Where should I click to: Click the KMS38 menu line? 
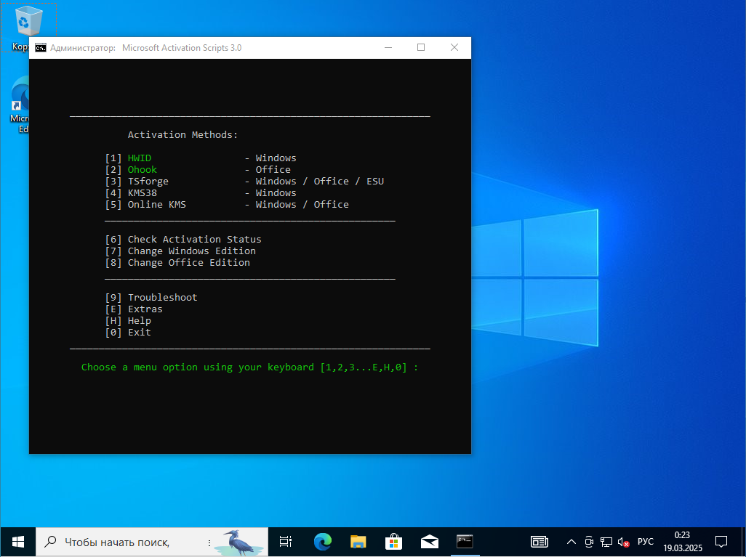(200, 193)
